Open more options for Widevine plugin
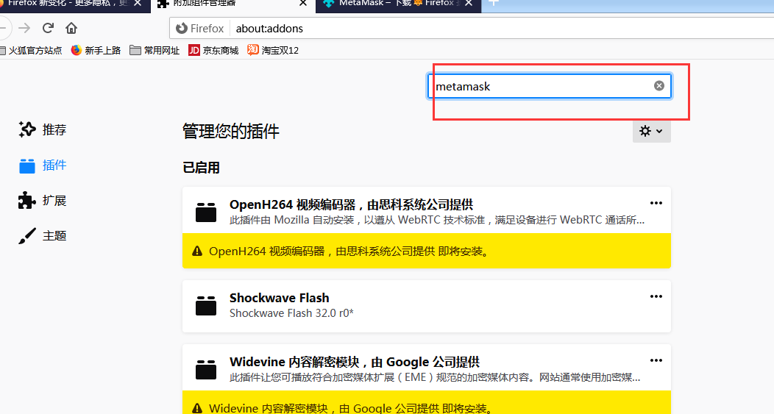This screenshot has width=774, height=414. (656, 361)
